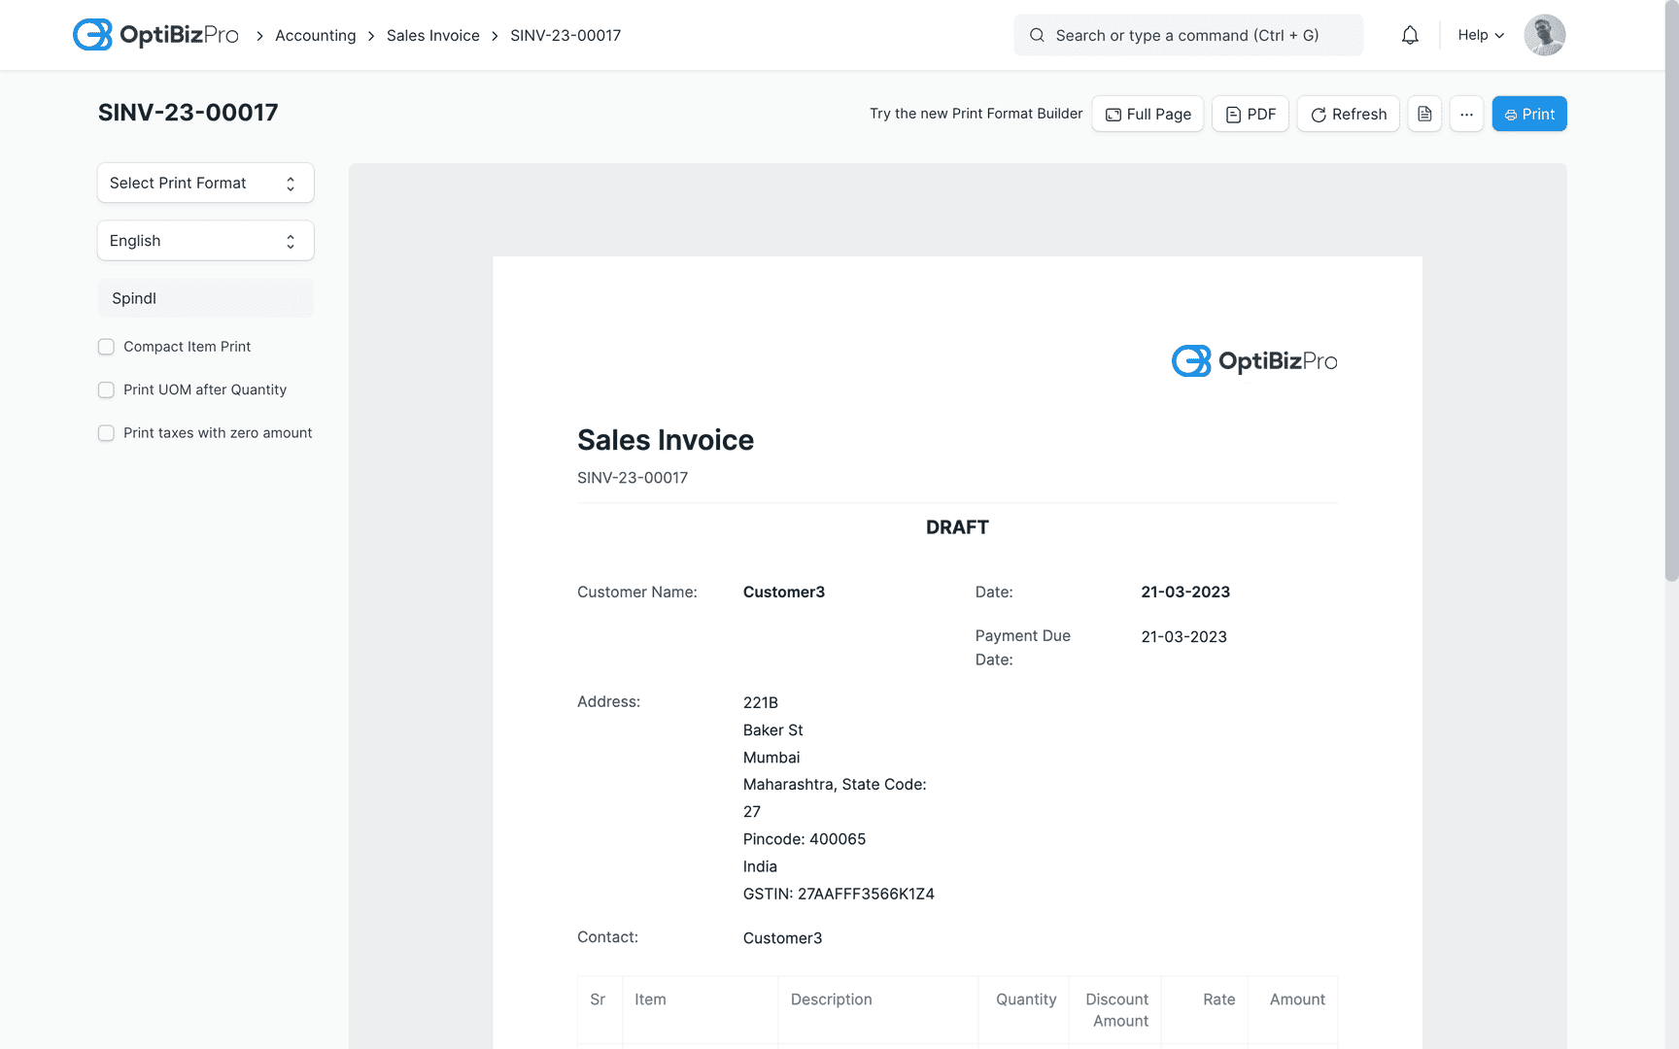Open the ellipsis overflow menu
This screenshot has width=1679, height=1049.
1466,114
